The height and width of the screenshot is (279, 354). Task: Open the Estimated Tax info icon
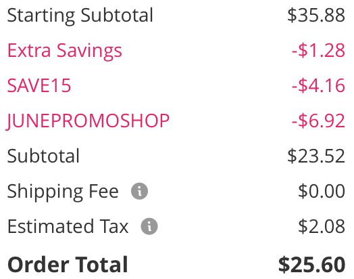click(149, 226)
